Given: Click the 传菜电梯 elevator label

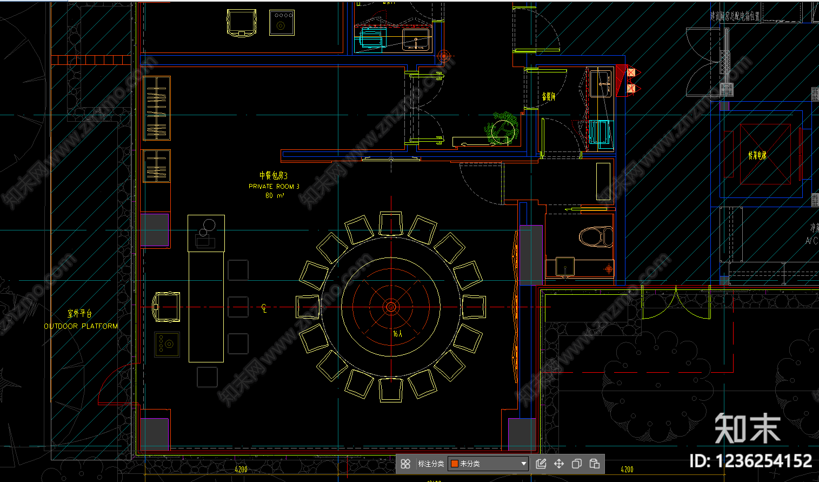Looking at the screenshot, I should 757,155.
